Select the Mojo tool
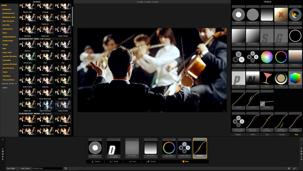Screen dimensions: 303x171 tap(281, 78)
